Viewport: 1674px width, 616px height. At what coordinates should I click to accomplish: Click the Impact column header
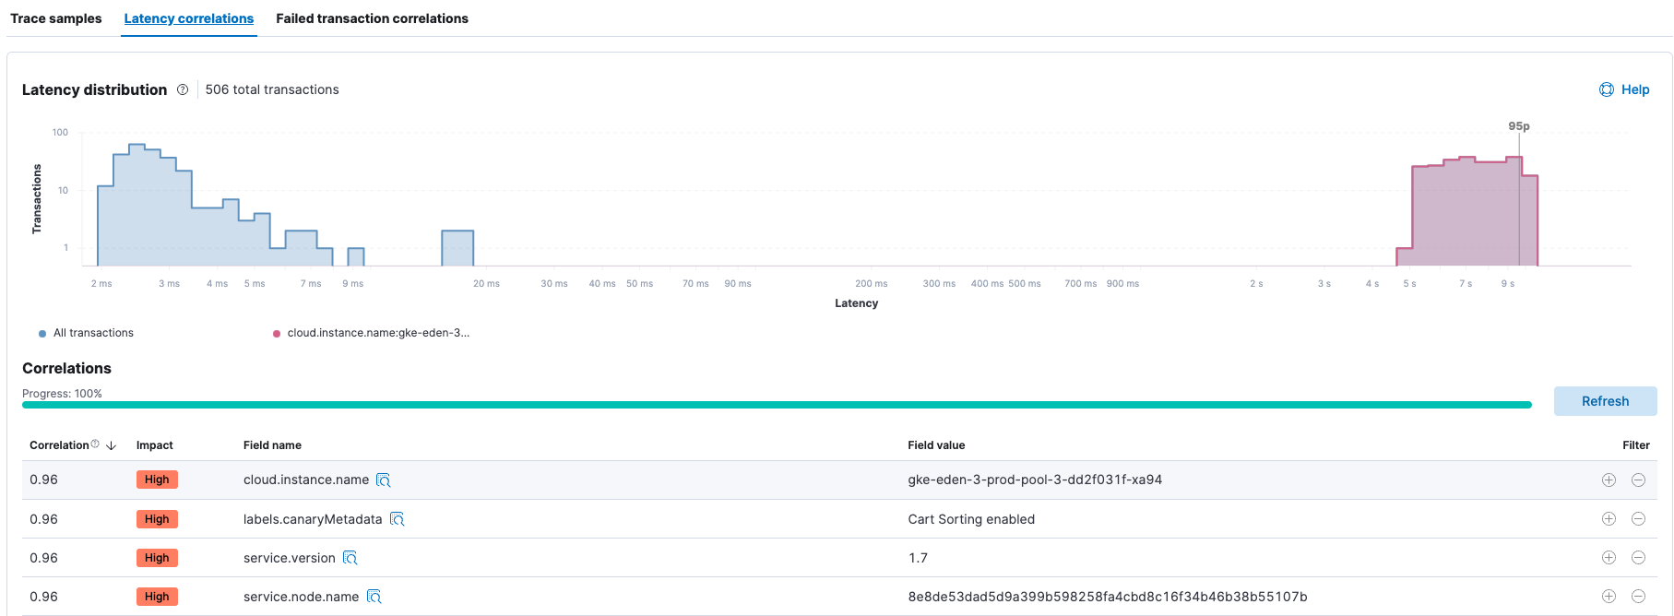tap(155, 445)
